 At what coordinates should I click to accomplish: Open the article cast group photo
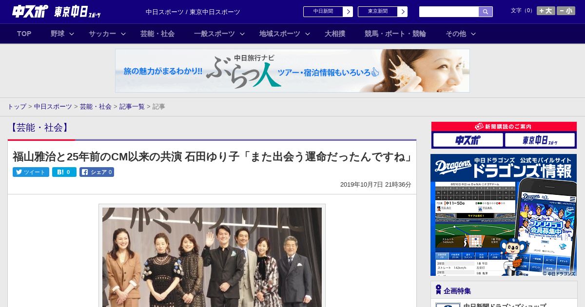point(212,256)
